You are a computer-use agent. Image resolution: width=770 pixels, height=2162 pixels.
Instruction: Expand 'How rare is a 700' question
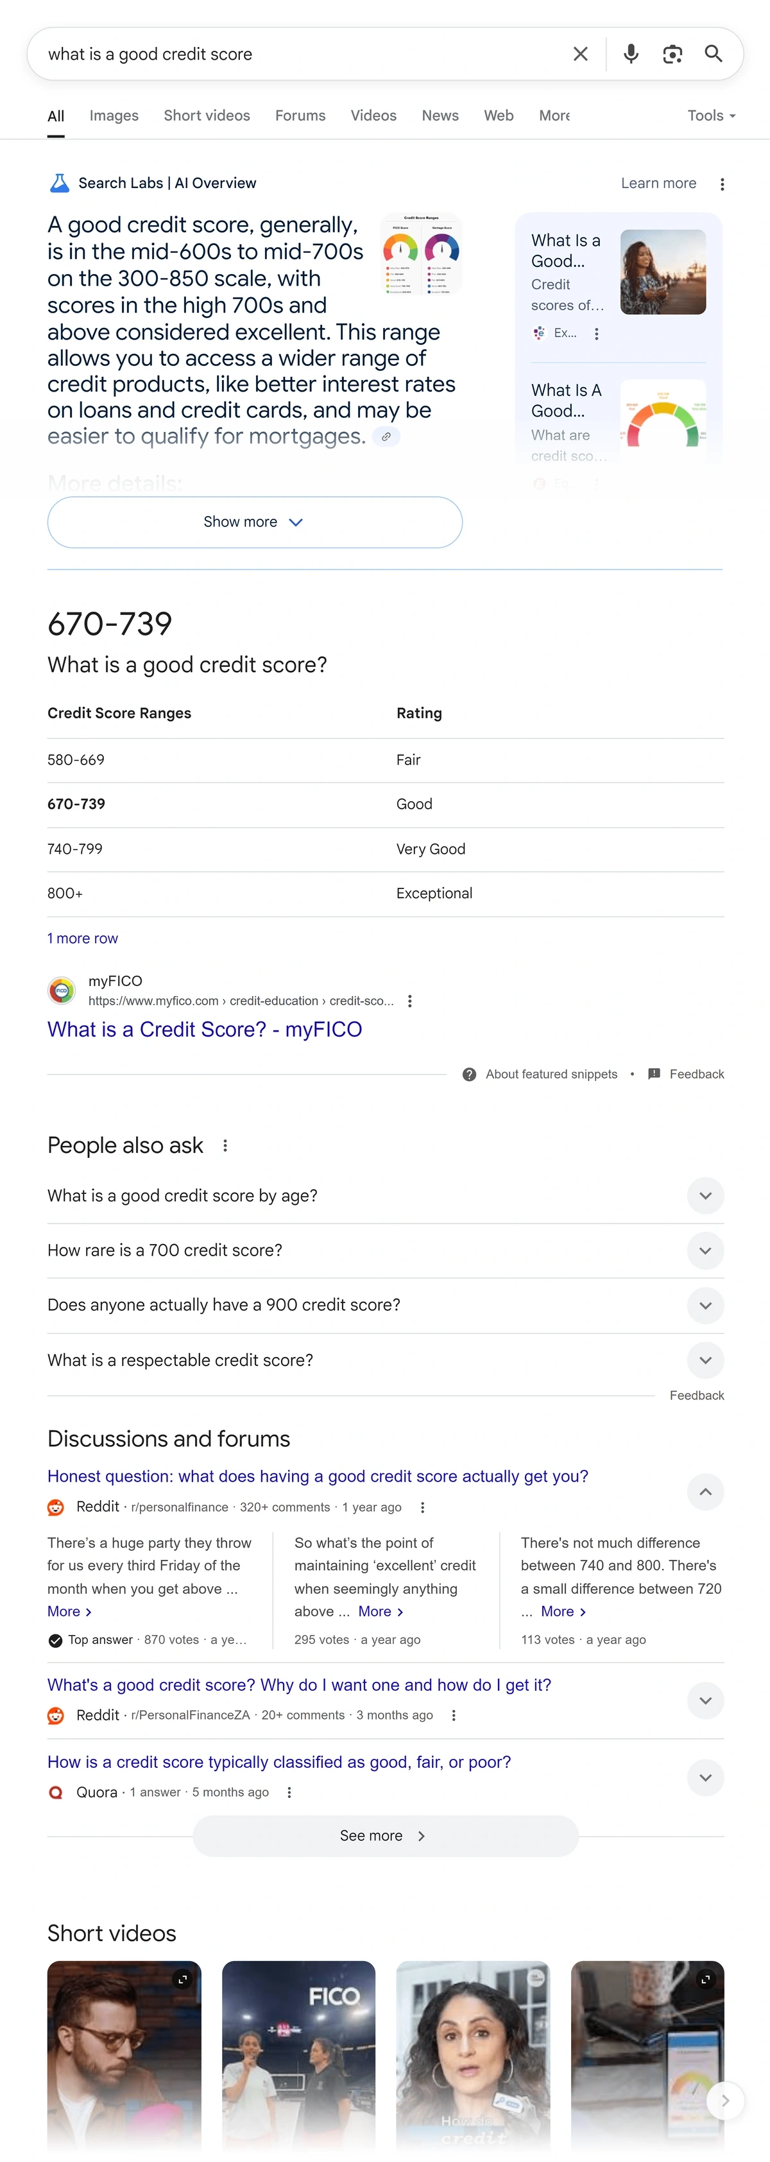click(x=705, y=1250)
